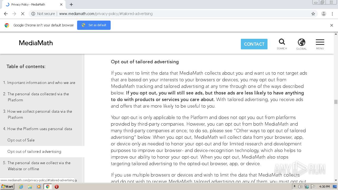338x190 pixels.
Task: Click the MediaMath logo
Action: click(36, 43)
